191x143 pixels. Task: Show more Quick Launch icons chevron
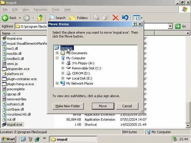click(x=44, y=138)
